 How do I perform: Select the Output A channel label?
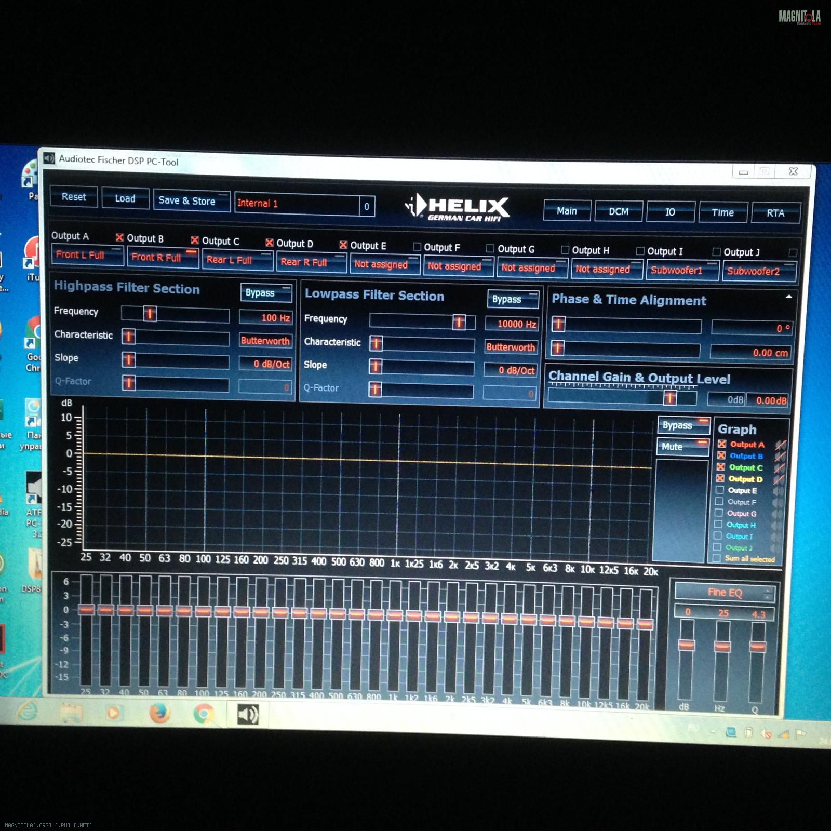70,236
